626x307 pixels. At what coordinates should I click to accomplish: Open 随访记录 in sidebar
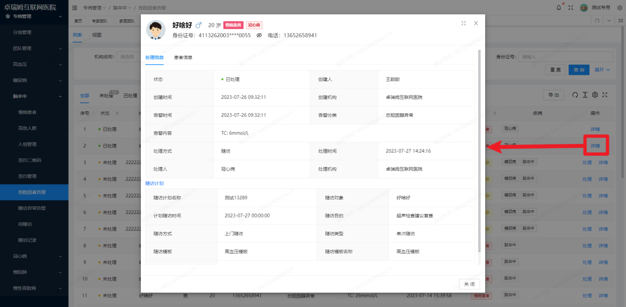click(x=34, y=240)
